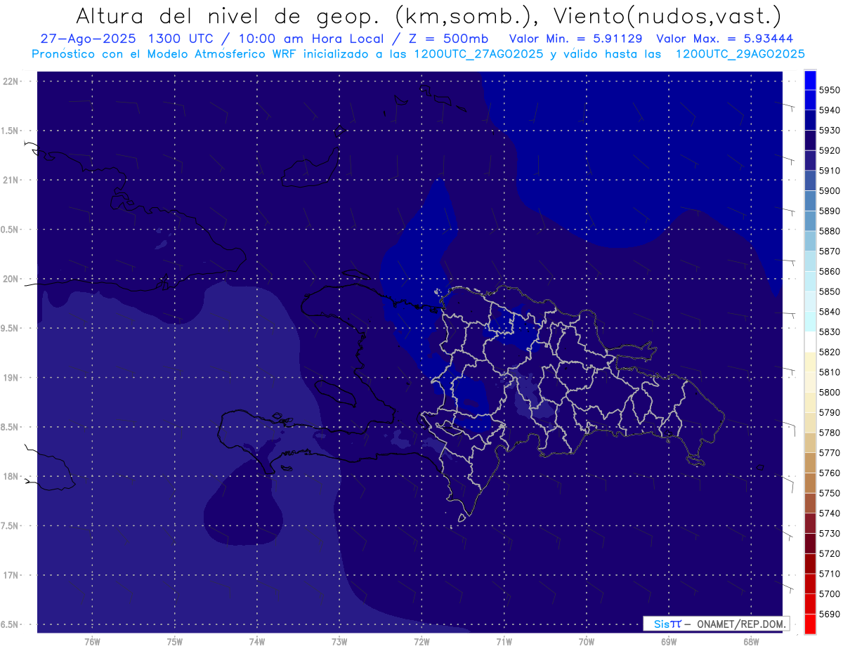This screenshot has height=651, width=843.
Task: Click the '5720' colorbar value label
Action: click(x=830, y=554)
